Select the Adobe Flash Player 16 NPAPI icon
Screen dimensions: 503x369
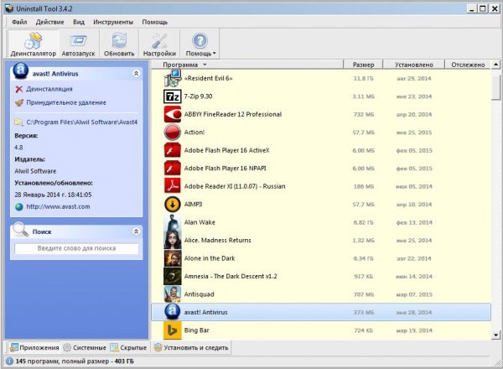coord(172,168)
